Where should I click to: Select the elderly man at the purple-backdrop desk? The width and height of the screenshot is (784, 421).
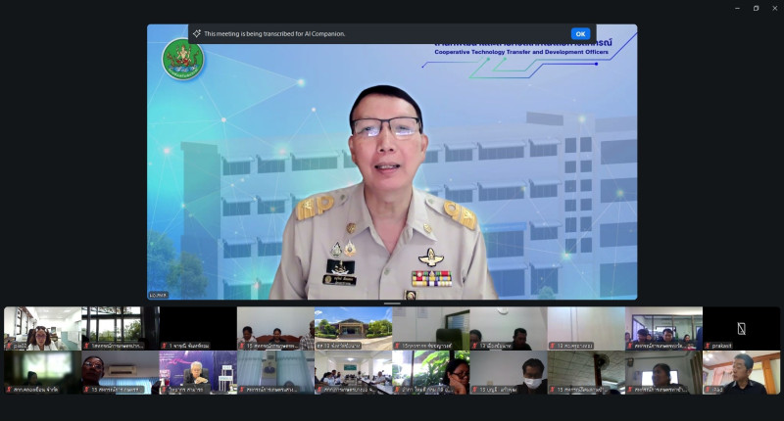[x=198, y=372]
